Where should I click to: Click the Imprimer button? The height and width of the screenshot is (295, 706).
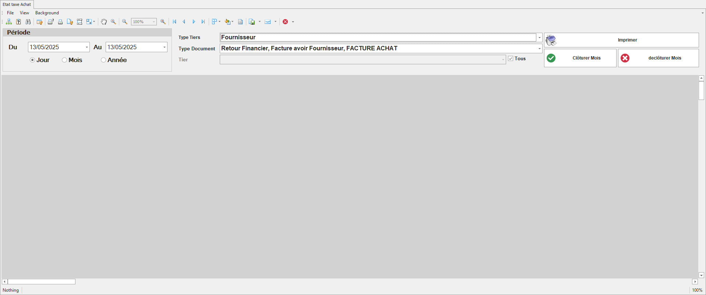click(621, 40)
